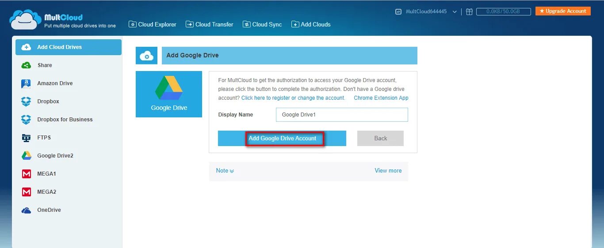Open 'Click here to register or change the account' link
This screenshot has width=604, height=248.
pyautogui.click(x=293, y=98)
